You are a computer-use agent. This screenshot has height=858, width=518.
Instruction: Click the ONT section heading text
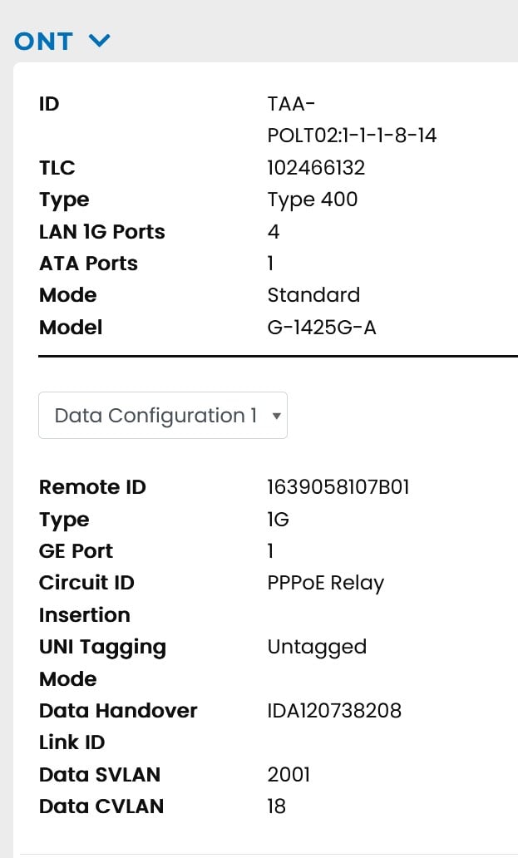click(x=44, y=41)
